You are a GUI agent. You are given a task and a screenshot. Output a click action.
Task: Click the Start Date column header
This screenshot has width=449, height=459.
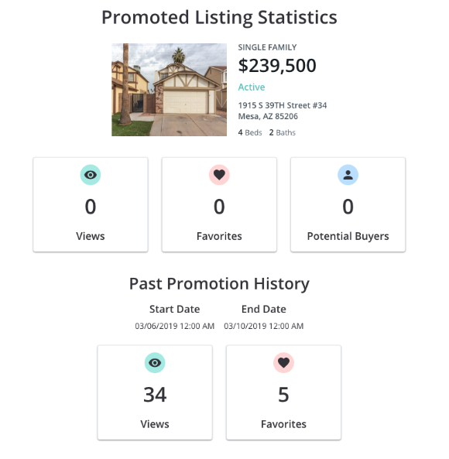[x=175, y=309]
